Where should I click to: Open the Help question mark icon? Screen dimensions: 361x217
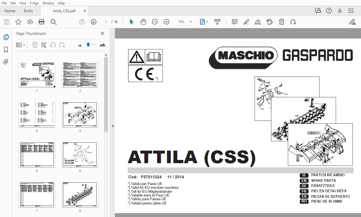[329, 11]
